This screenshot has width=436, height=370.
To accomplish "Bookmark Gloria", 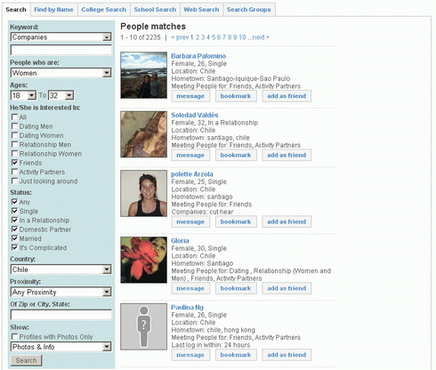I will tap(236, 288).
